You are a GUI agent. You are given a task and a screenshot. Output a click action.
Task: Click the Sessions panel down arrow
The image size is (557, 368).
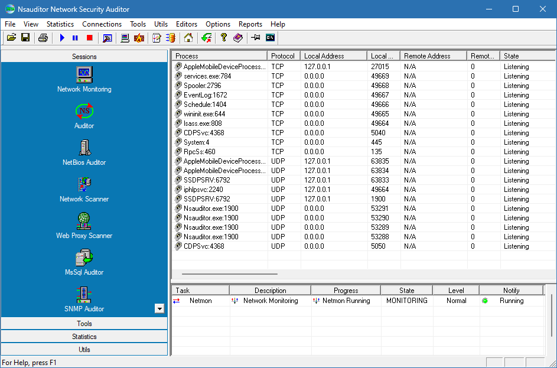point(159,309)
